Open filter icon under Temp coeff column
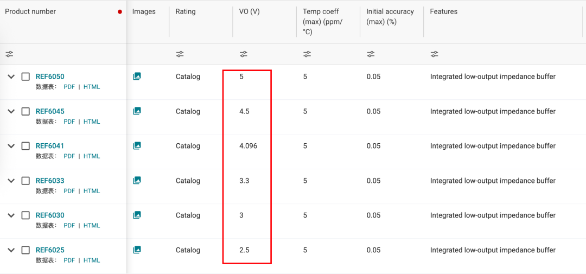Viewport: 586px width, 274px height. tap(307, 54)
